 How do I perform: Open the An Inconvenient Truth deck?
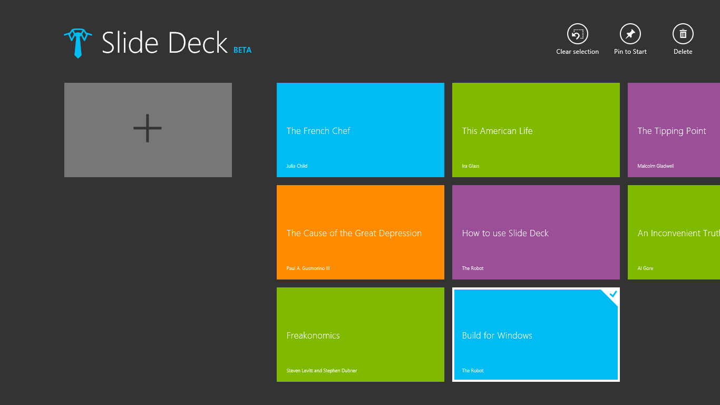coord(680,232)
